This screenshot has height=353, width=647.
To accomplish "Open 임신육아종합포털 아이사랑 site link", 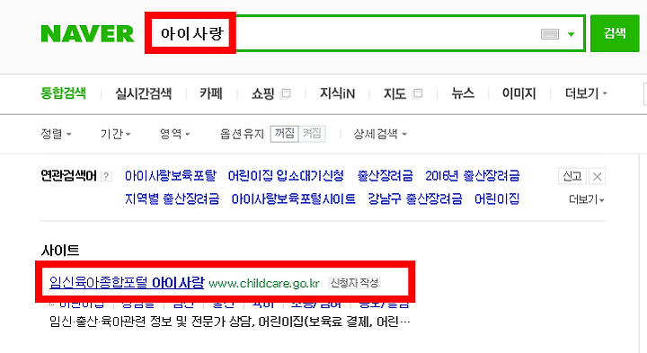I will coord(127,283).
